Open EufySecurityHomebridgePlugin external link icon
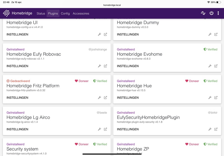The height and width of the screenshot is (156, 224). [216, 129]
